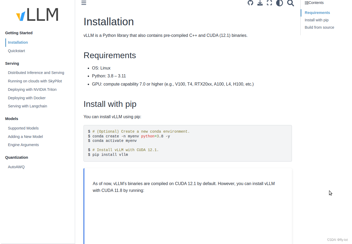Open Deploying with Docker page
The width and height of the screenshot is (352, 244).
point(27,98)
